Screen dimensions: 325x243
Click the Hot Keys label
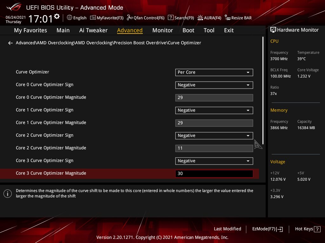304,229
